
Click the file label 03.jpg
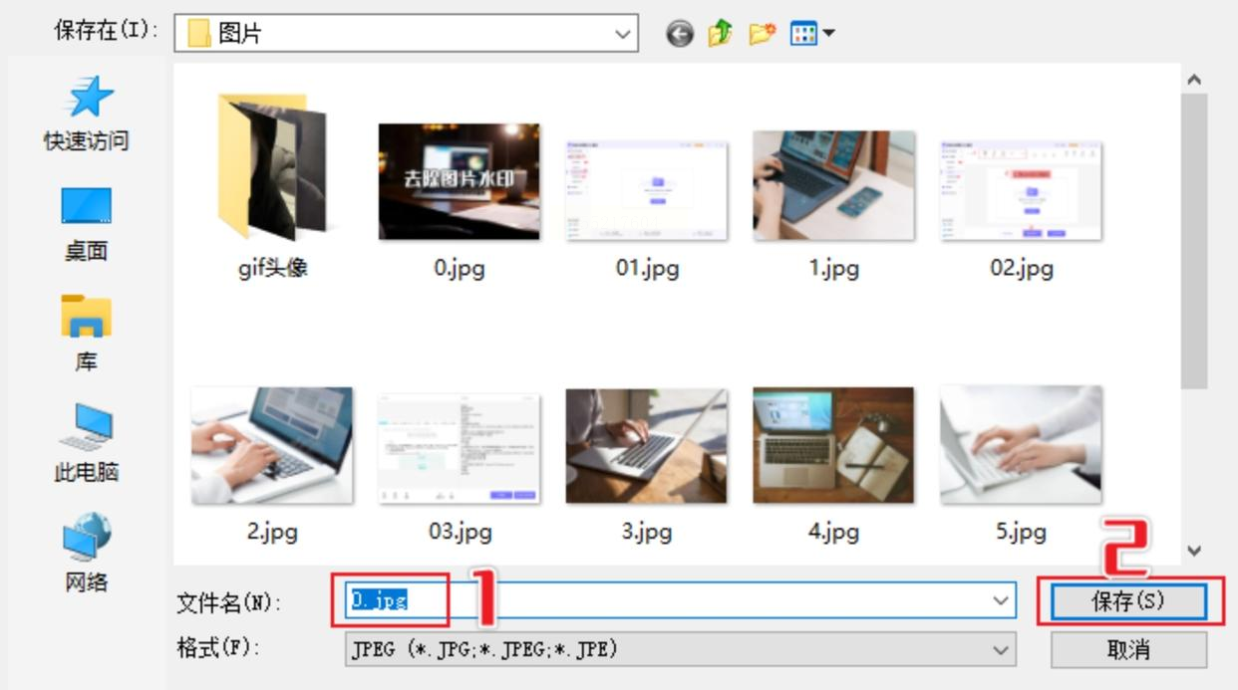[x=460, y=533]
